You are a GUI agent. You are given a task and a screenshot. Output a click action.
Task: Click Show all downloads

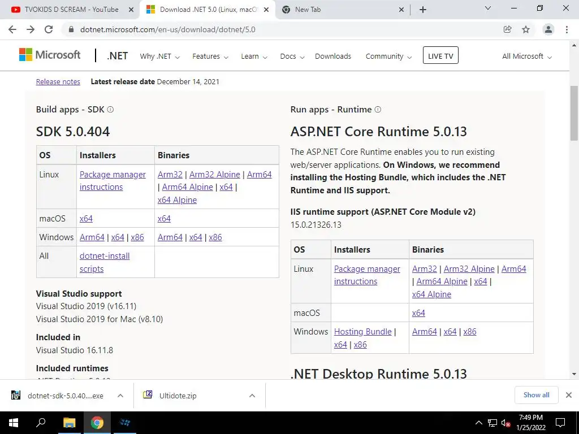pos(536,395)
